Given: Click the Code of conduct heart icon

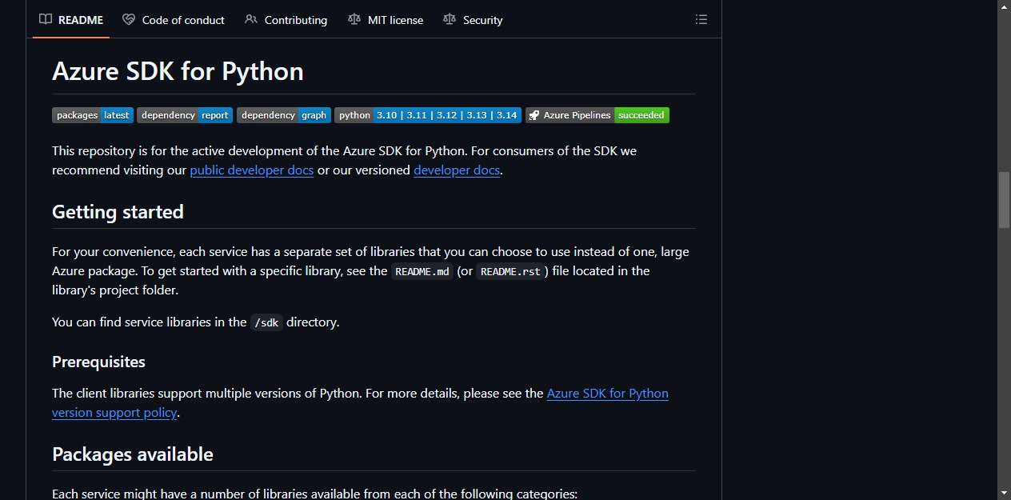Looking at the screenshot, I should 129,20.
